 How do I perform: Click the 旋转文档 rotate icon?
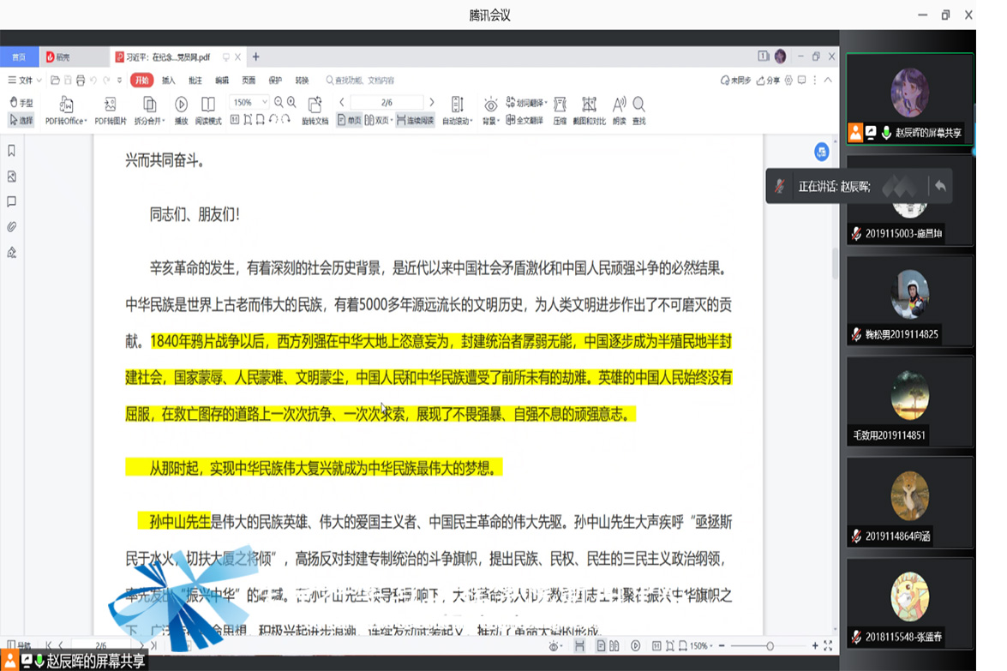[x=315, y=105]
